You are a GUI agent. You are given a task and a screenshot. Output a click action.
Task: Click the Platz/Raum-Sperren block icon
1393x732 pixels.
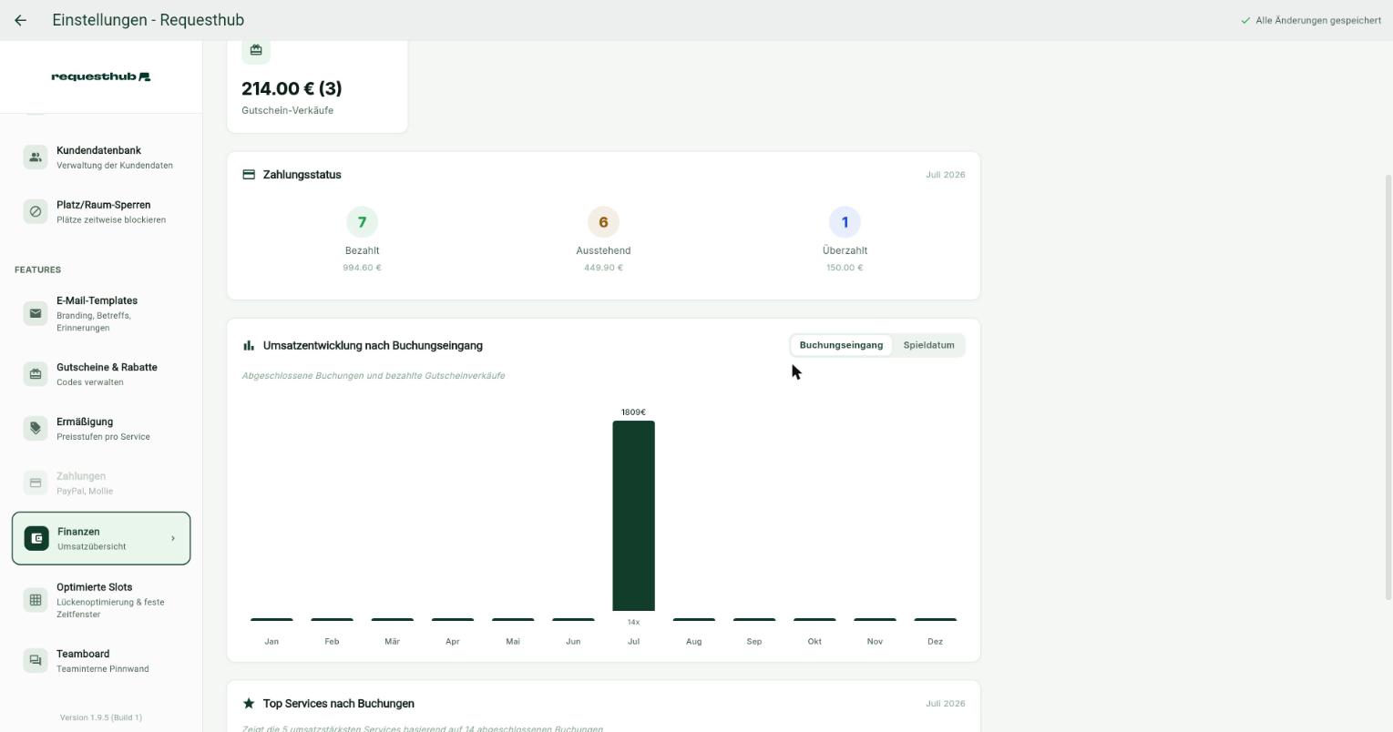point(36,211)
